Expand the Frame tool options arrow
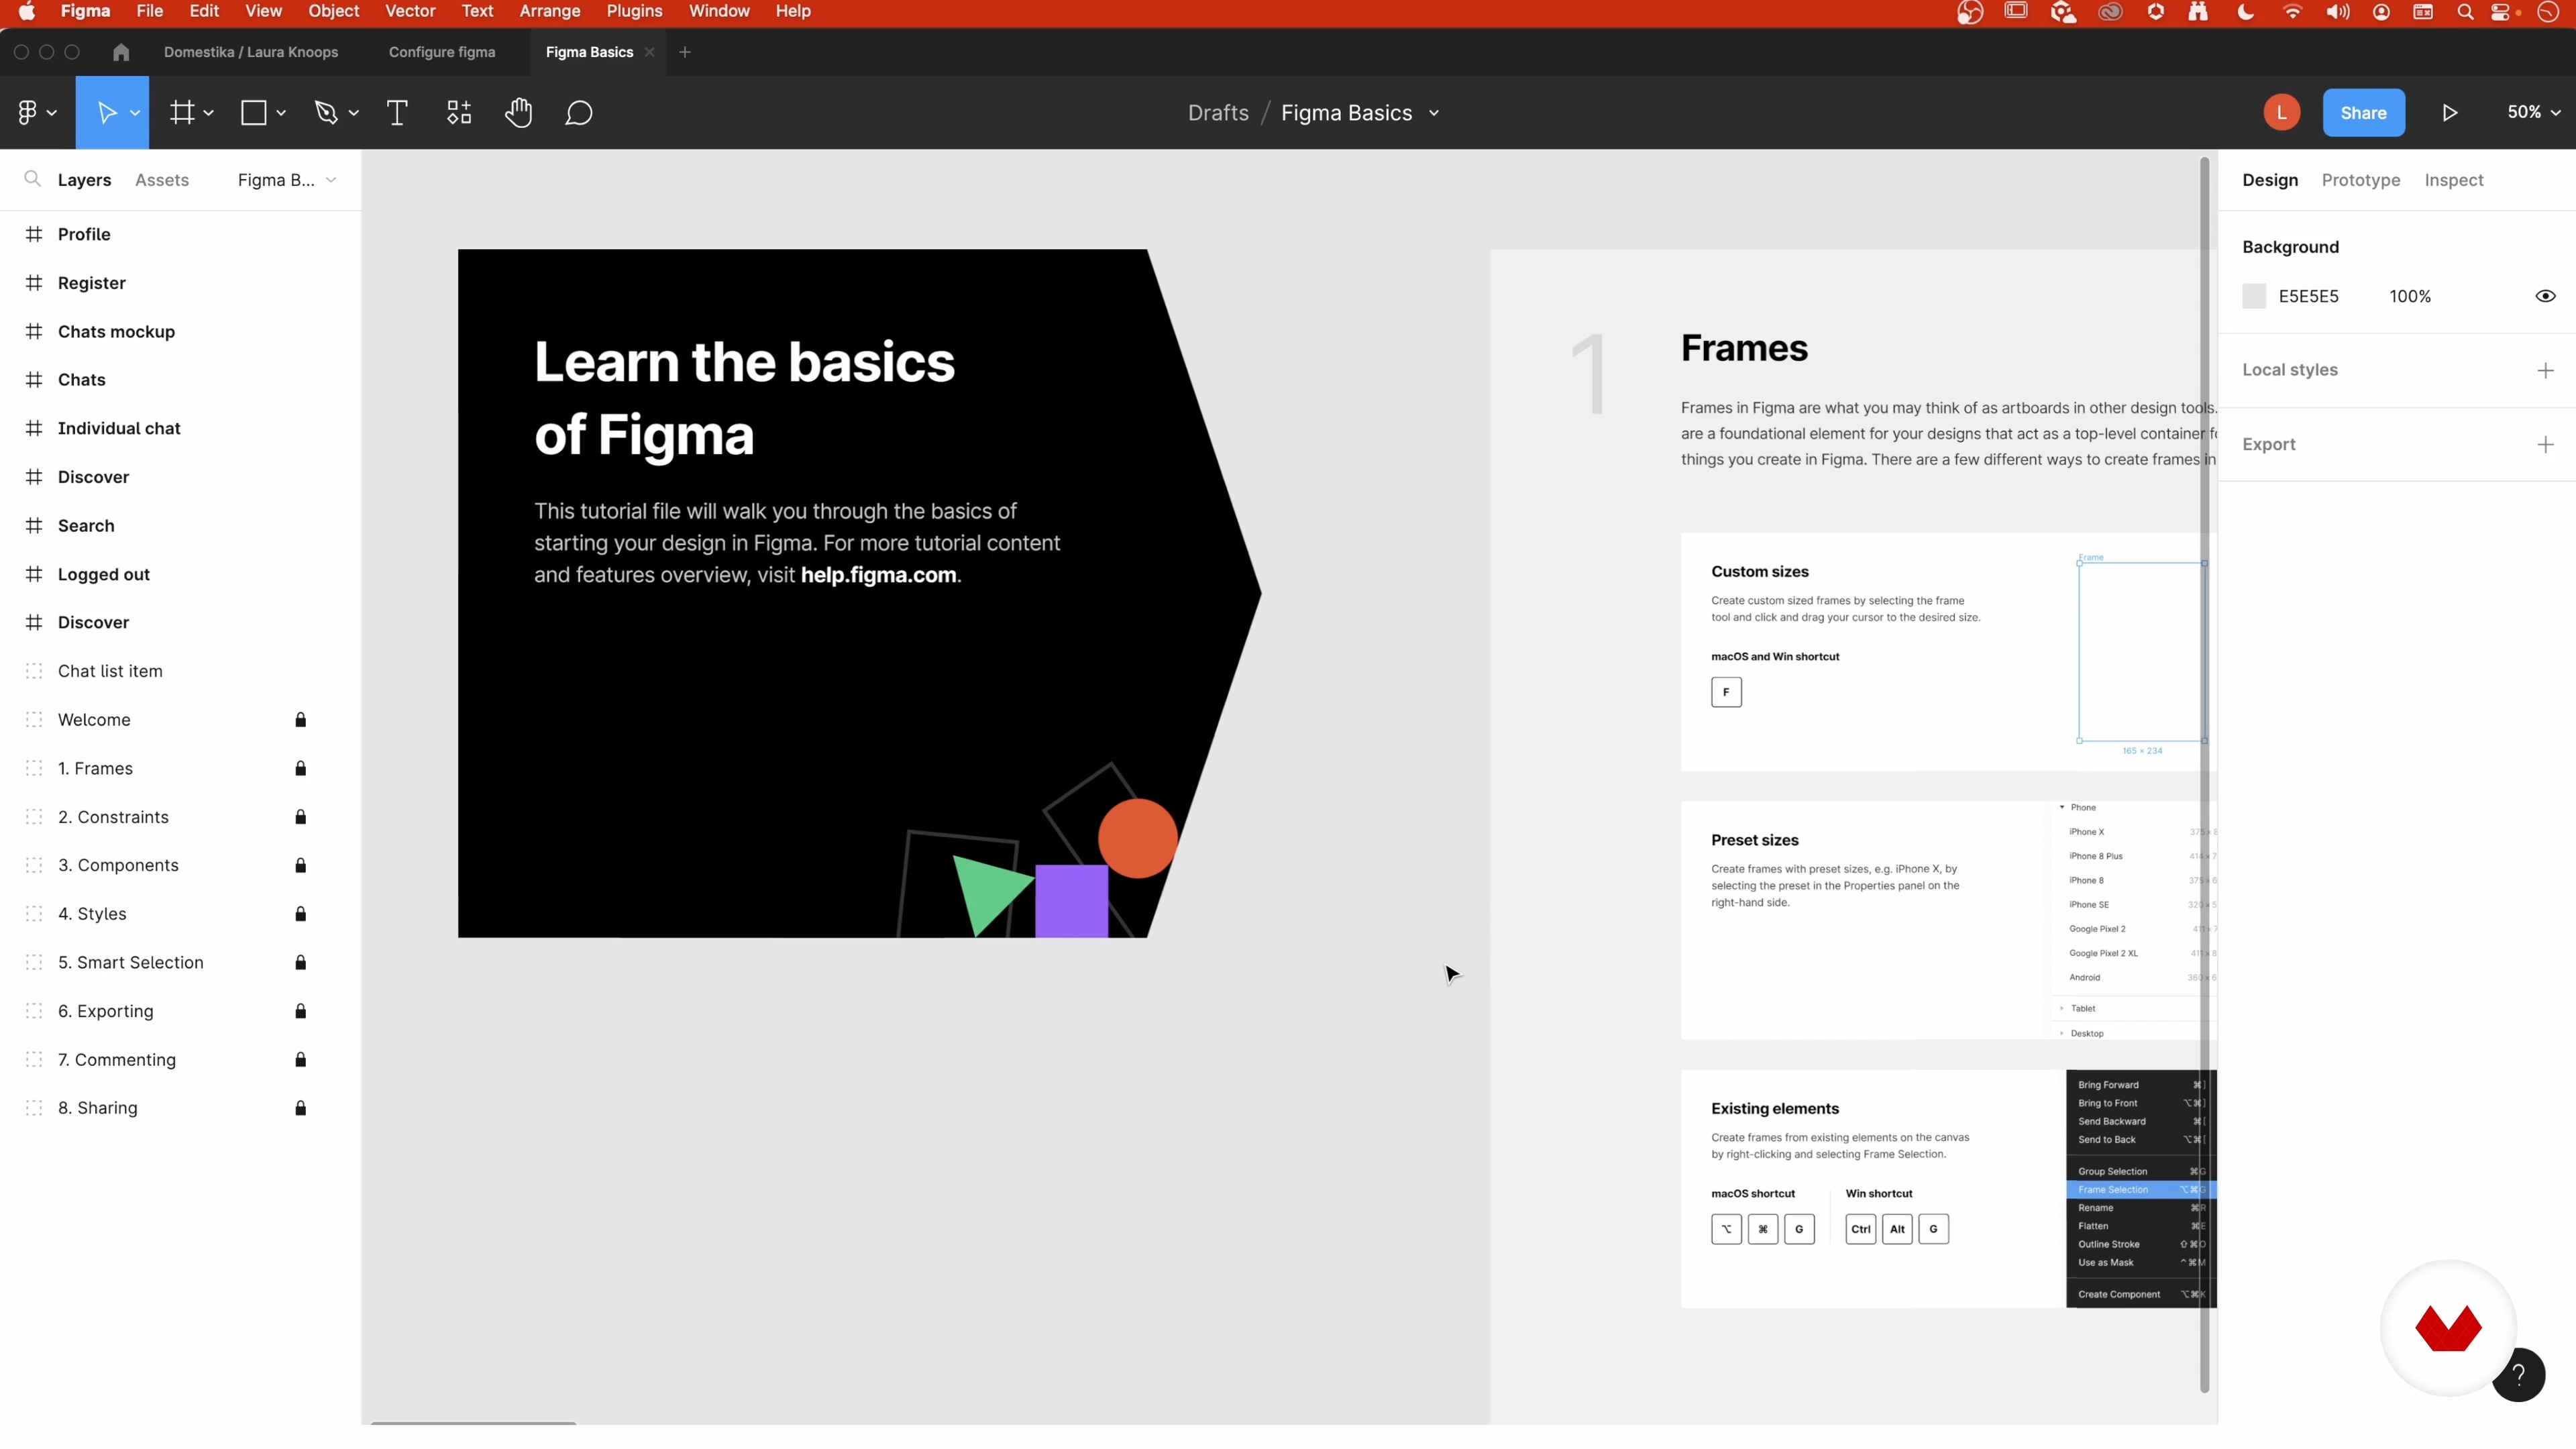 click(208, 113)
